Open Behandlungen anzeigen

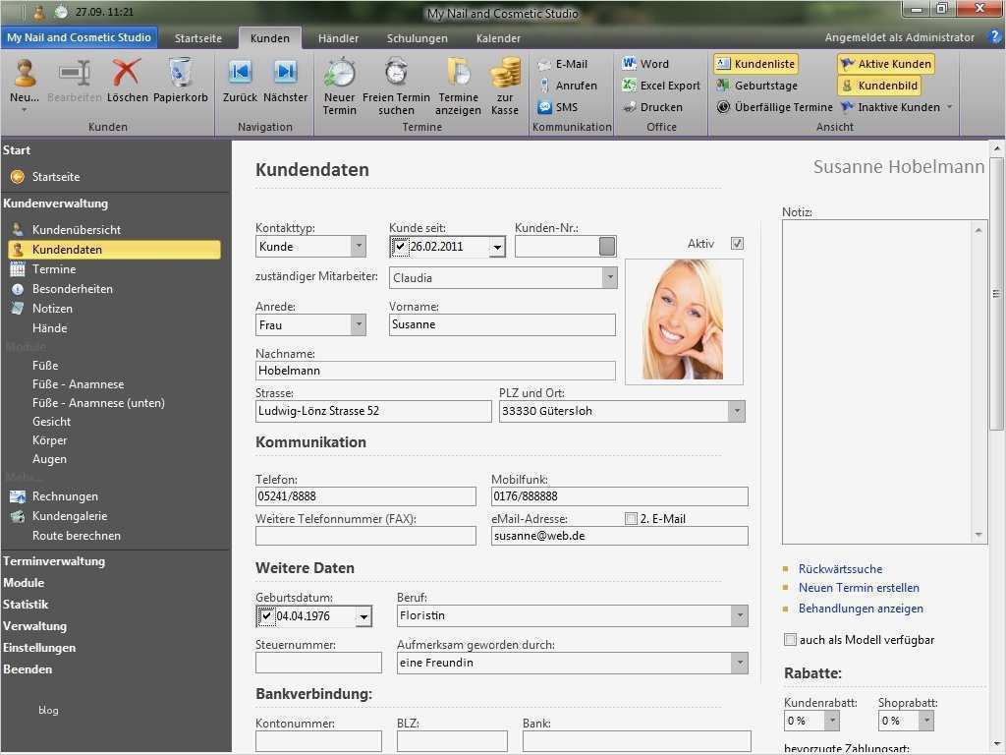pyautogui.click(x=861, y=609)
